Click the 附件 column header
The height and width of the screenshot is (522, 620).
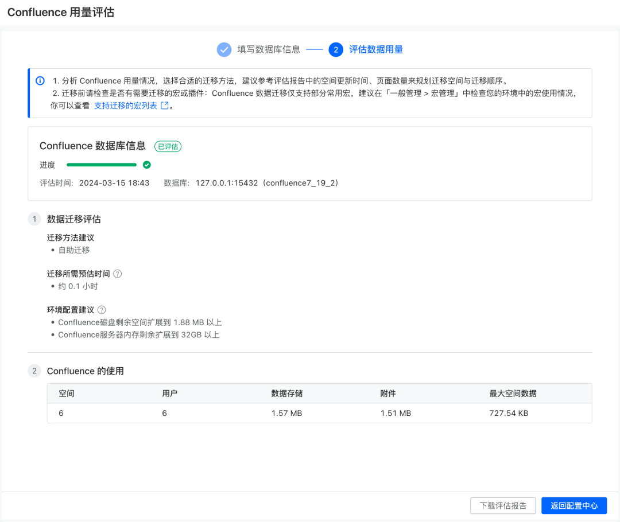pos(388,393)
